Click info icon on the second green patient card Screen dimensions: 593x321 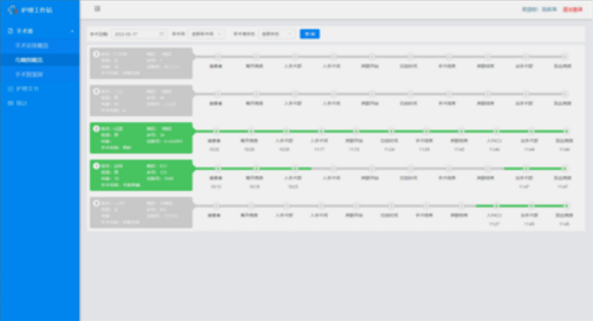click(96, 166)
